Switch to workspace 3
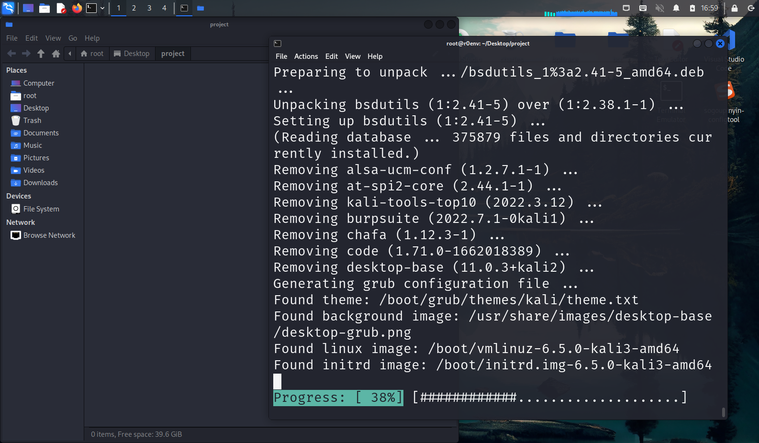Image resolution: width=759 pixels, height=443 pixels. click(x=149, y=8)
